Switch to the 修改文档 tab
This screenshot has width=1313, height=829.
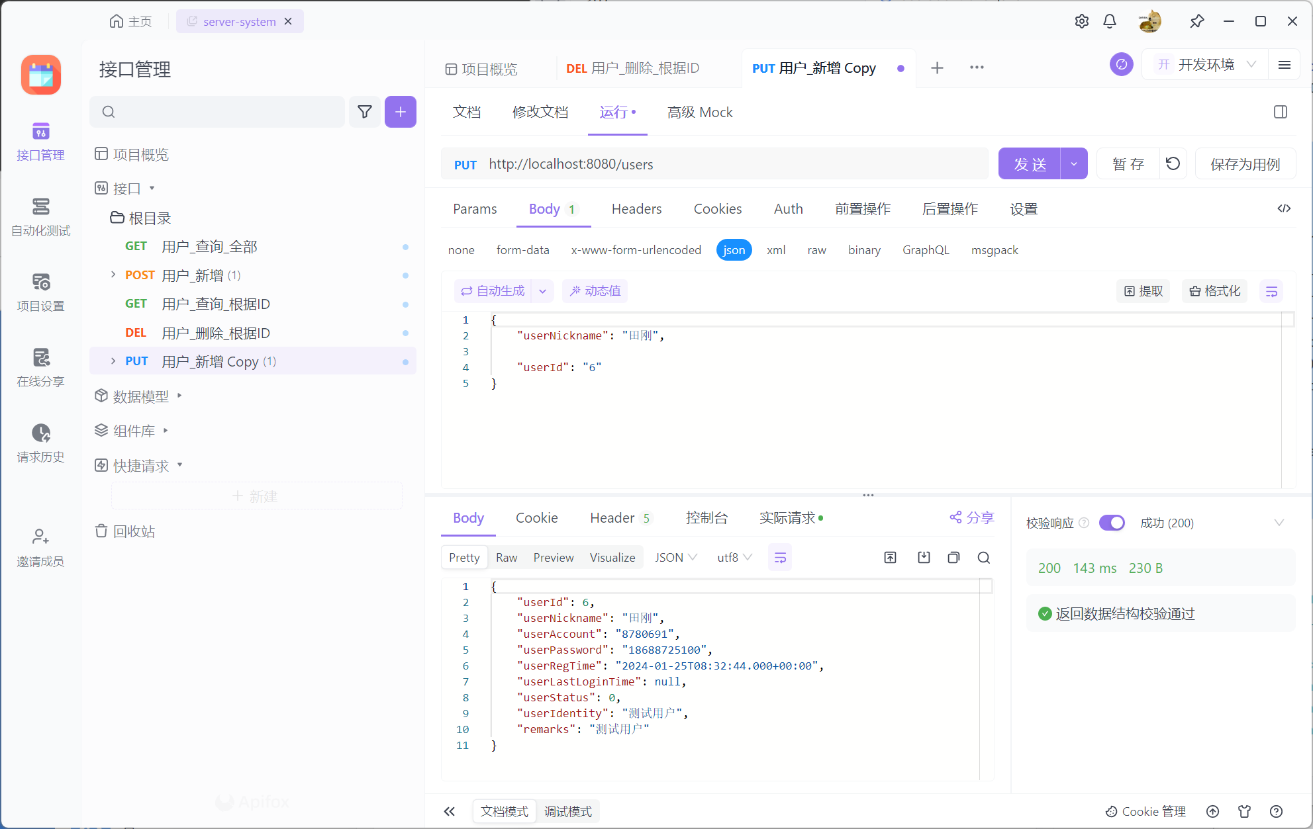click(x=540, y=112)
